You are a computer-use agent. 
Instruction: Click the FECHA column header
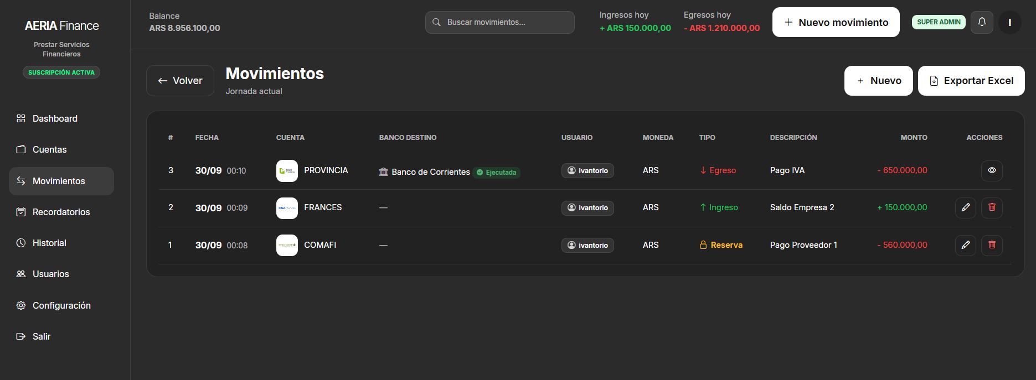207,137
